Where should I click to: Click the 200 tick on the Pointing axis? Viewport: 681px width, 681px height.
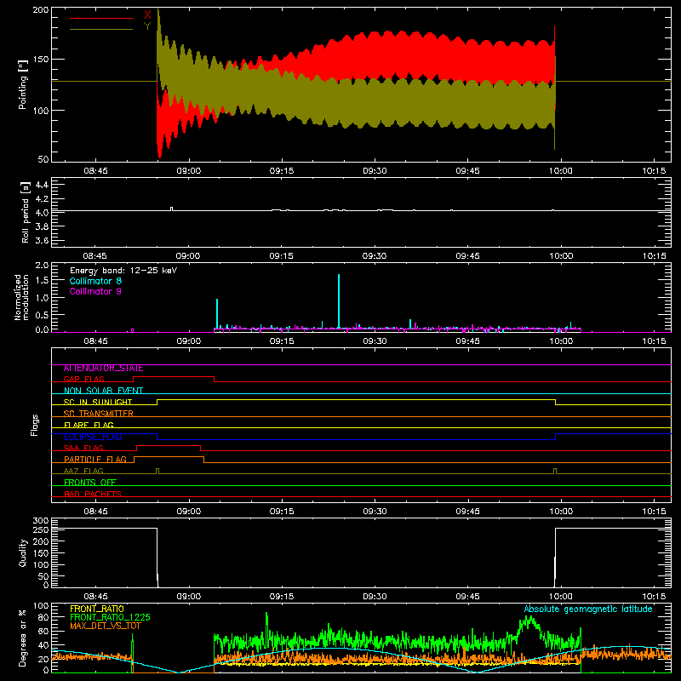[x=41, y=9]
